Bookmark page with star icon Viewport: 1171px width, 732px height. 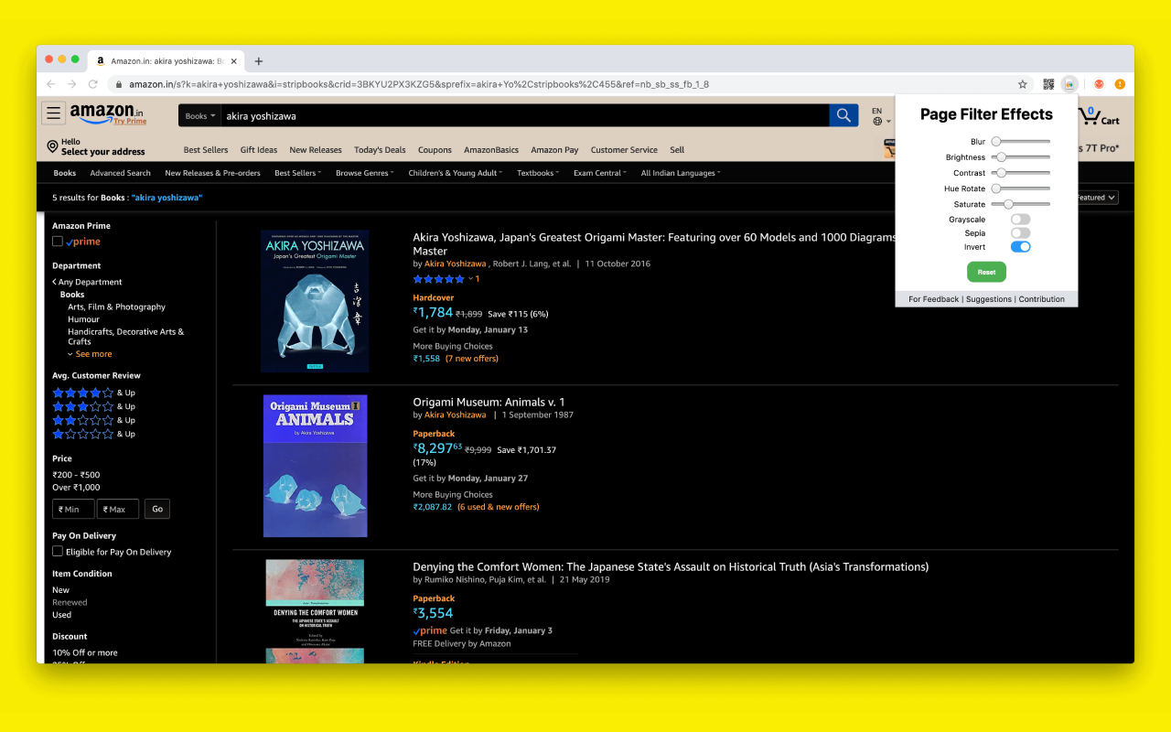click(1023, 84)
